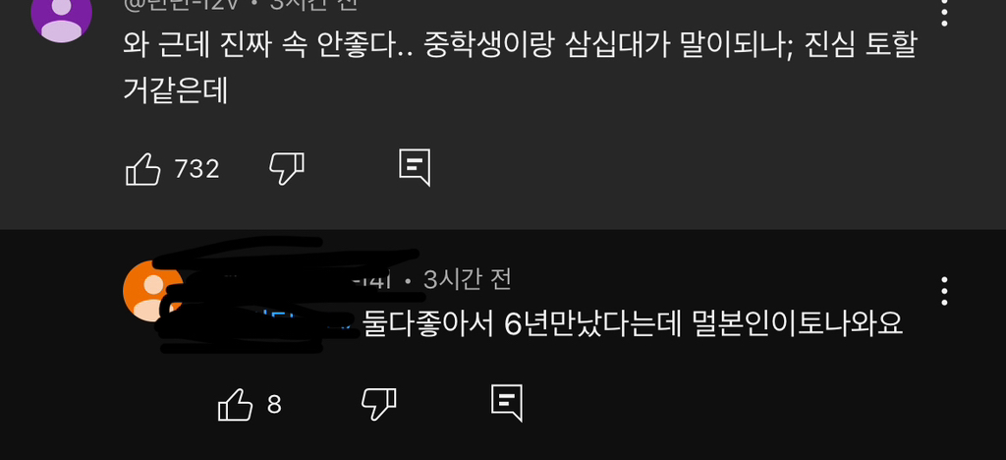Image resolution: width=1006 pixels, height=460 pixels.
Task: Open the reply's 3시간 전 timestamp
Action: click(468, 280)
